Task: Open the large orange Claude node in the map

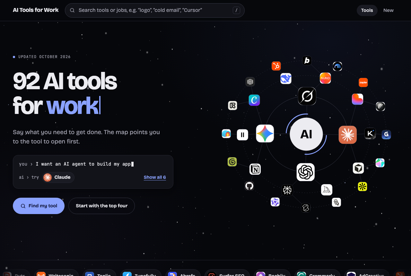Action: tap(348, 135)
